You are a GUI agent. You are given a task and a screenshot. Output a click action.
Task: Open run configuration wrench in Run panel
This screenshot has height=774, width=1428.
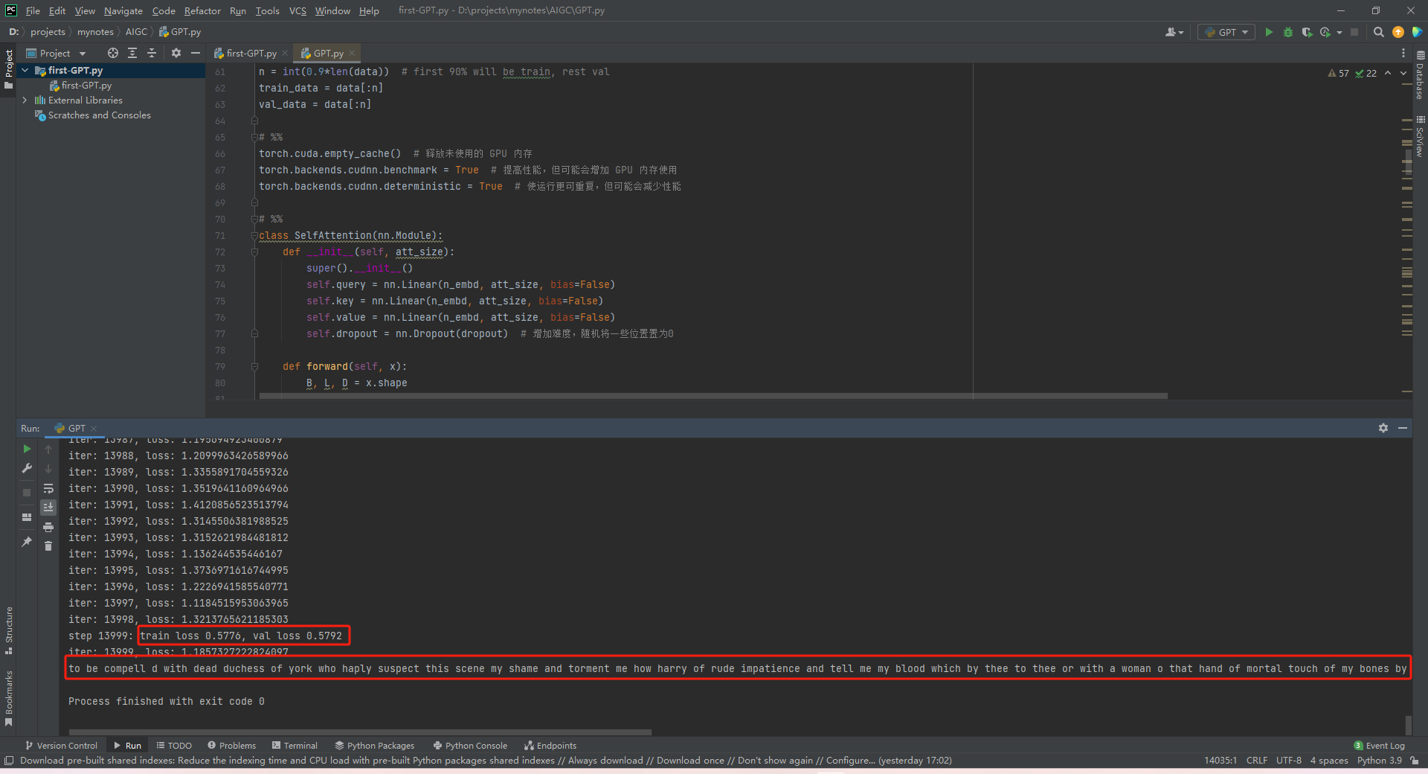tap(27, 468)
